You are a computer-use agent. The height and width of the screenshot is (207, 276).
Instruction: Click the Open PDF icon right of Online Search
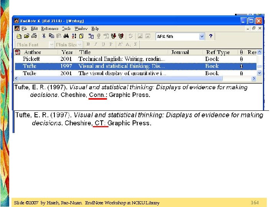106,36
